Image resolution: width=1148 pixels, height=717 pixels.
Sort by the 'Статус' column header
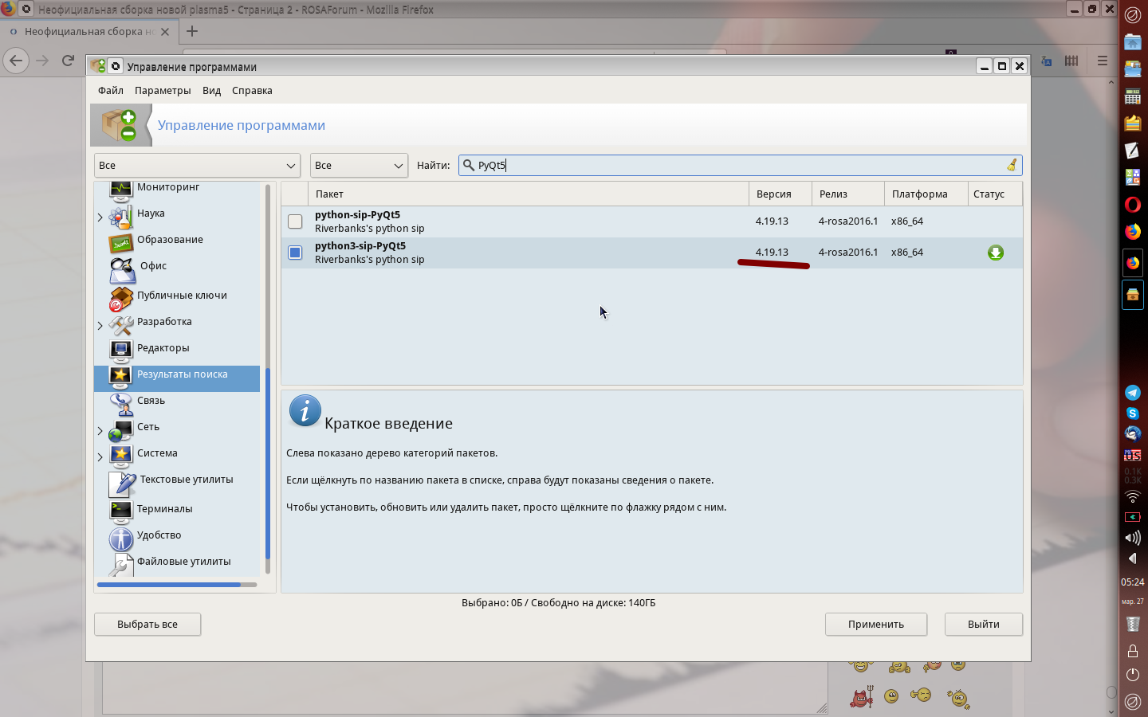click(x=994, y=194)
